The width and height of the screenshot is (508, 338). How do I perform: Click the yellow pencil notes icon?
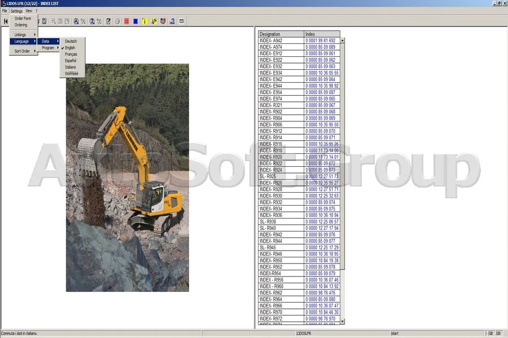point(152,21)
